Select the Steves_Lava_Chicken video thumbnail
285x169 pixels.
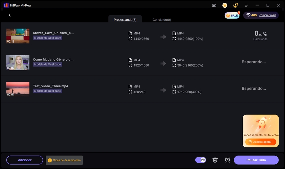[x=18, y=36]
